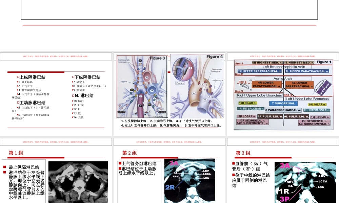Open the Figure 1 lymph node map chart

pyautogui.click(x=283, y=95)
